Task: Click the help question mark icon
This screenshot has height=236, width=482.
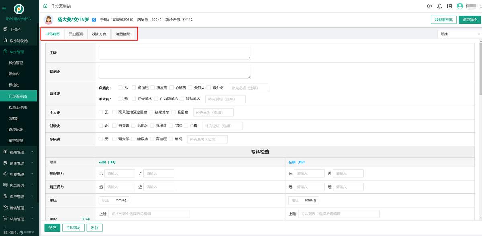Action: (x=430, y=6)
